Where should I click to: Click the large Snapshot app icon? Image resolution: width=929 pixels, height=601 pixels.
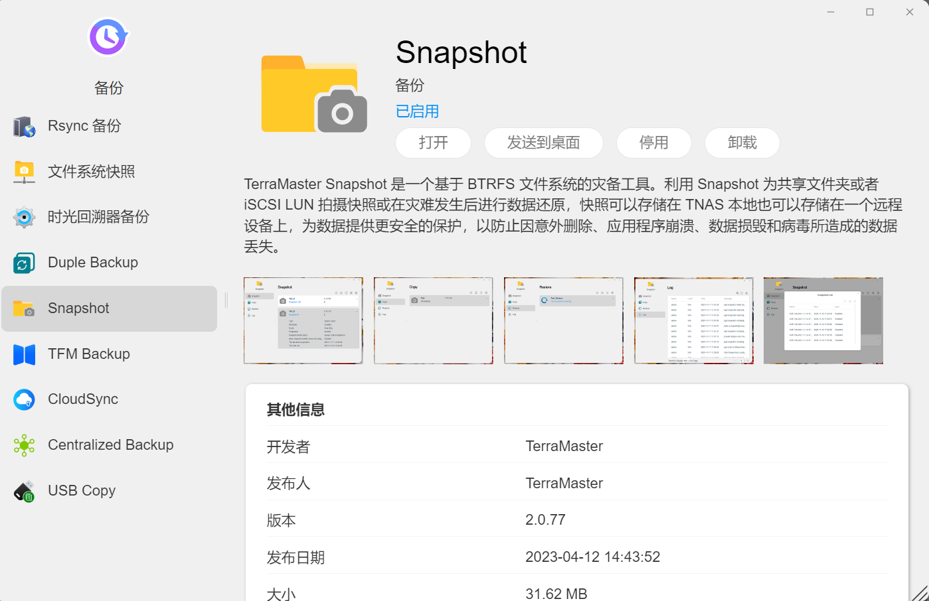point(314,94)
